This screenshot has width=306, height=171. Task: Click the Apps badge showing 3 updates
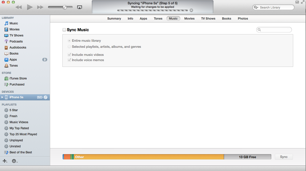(45, 60)
